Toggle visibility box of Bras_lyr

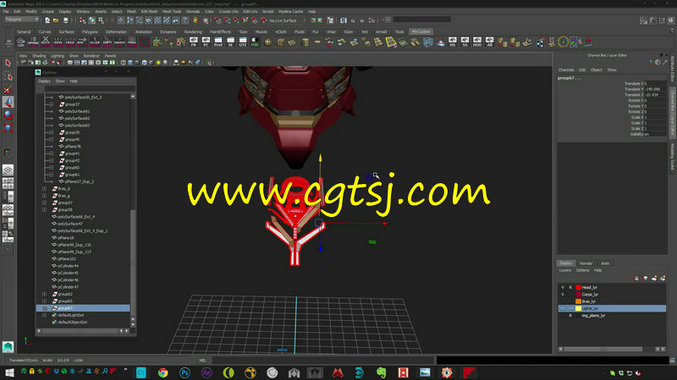click(563, 301)
